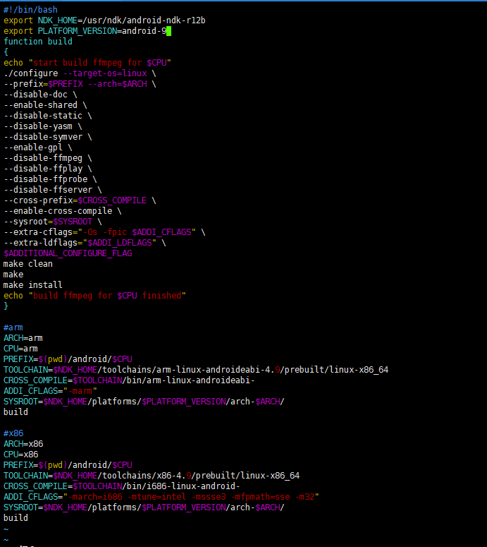The image size is (487, 547).
Task: Click the '--disable-yasm' option line
Action: pyautogui.click(x=42, y=126)
